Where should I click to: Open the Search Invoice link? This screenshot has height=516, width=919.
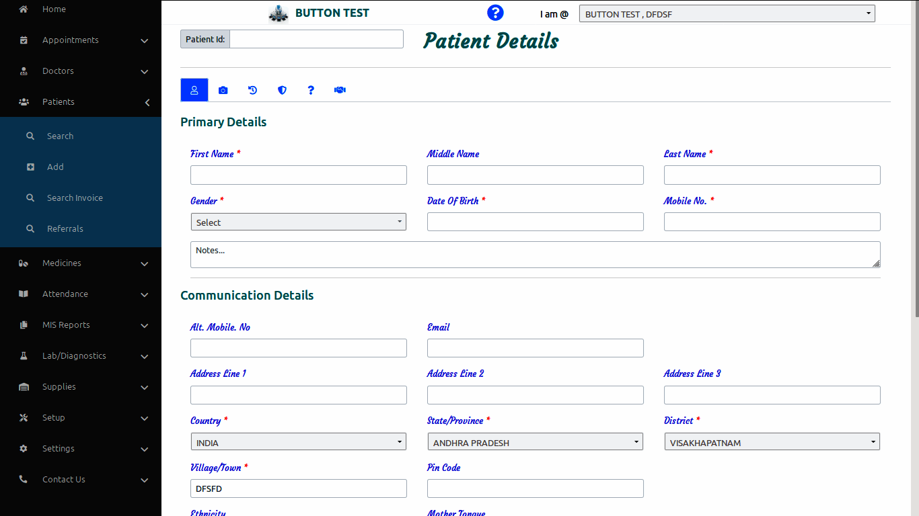[75, 198]
